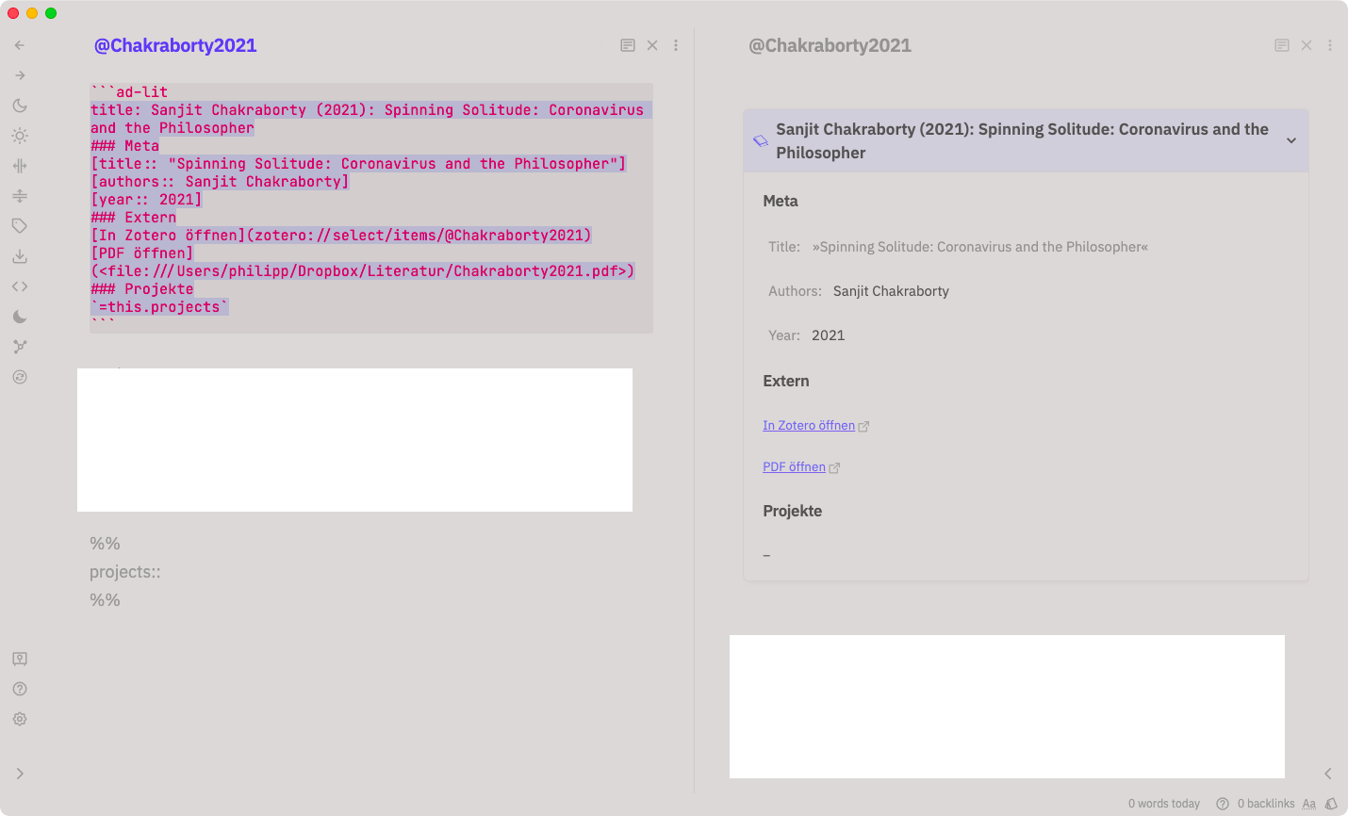1348x816 pixels.
Task: Click the @Chakraborty2021 tab title on the left
Action: coord(173,45)
